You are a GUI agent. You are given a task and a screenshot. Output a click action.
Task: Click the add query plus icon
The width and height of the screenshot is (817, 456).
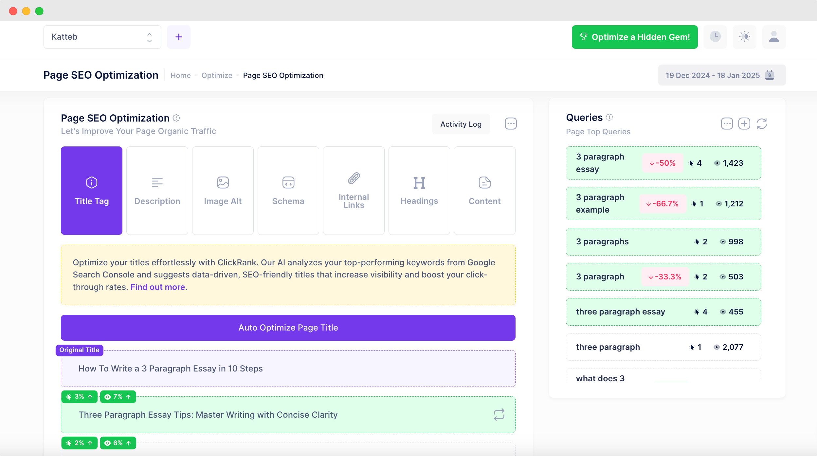click(x=744, y=123)
